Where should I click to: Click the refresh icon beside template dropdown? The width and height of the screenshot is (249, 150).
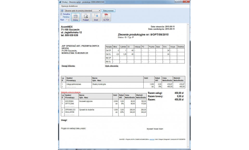[x=62, y=11]
